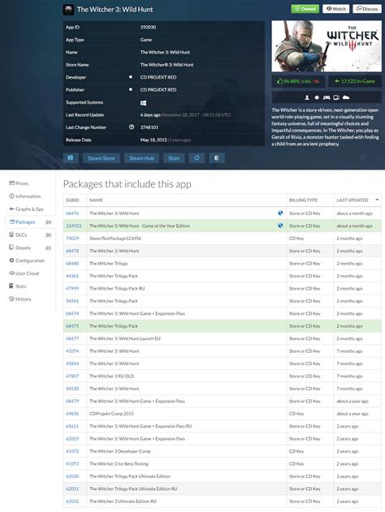Screen dimensions: 385x512
Task: Open the User Cloud sidebar tab
Action: (x=24, y=273)
